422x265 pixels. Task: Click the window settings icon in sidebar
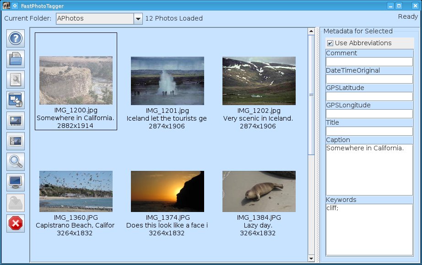[16, 100]
